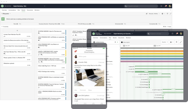Switch to the Conversations tab
Image resolution: width=188 pixels, height=109 pixels.
(x=12, y=10)
